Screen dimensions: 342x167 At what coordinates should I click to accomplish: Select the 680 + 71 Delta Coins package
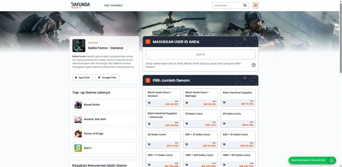(163, 159)
